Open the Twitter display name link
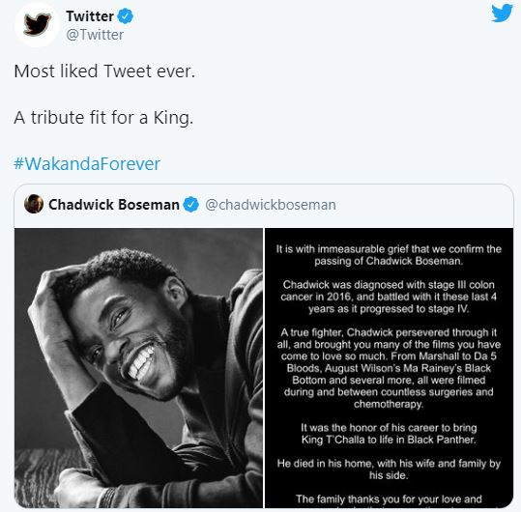This screenshot has width=521, height=512. coord(90,16)
